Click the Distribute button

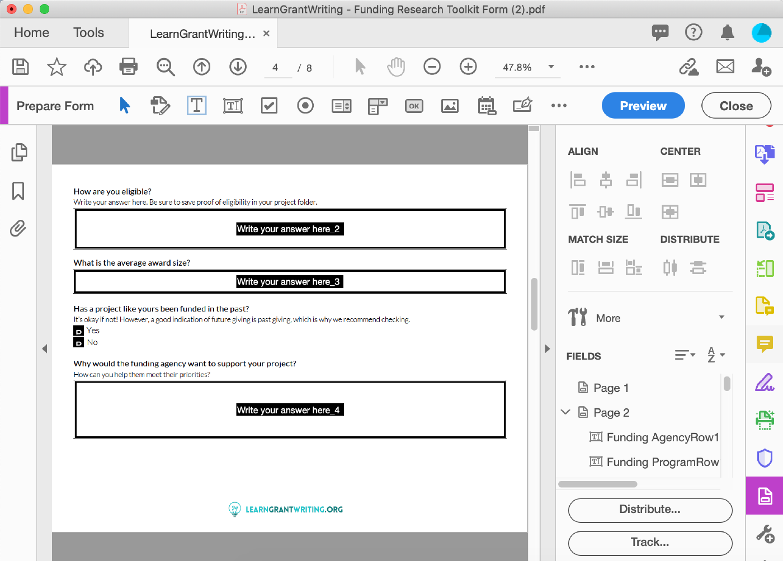point(649,510)
